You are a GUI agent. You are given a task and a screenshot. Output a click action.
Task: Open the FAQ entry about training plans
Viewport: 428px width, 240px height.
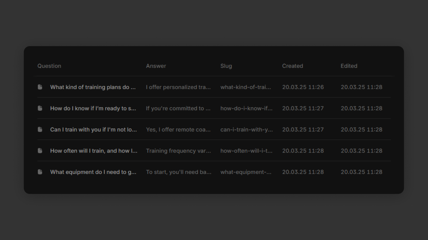pos(93,87)
